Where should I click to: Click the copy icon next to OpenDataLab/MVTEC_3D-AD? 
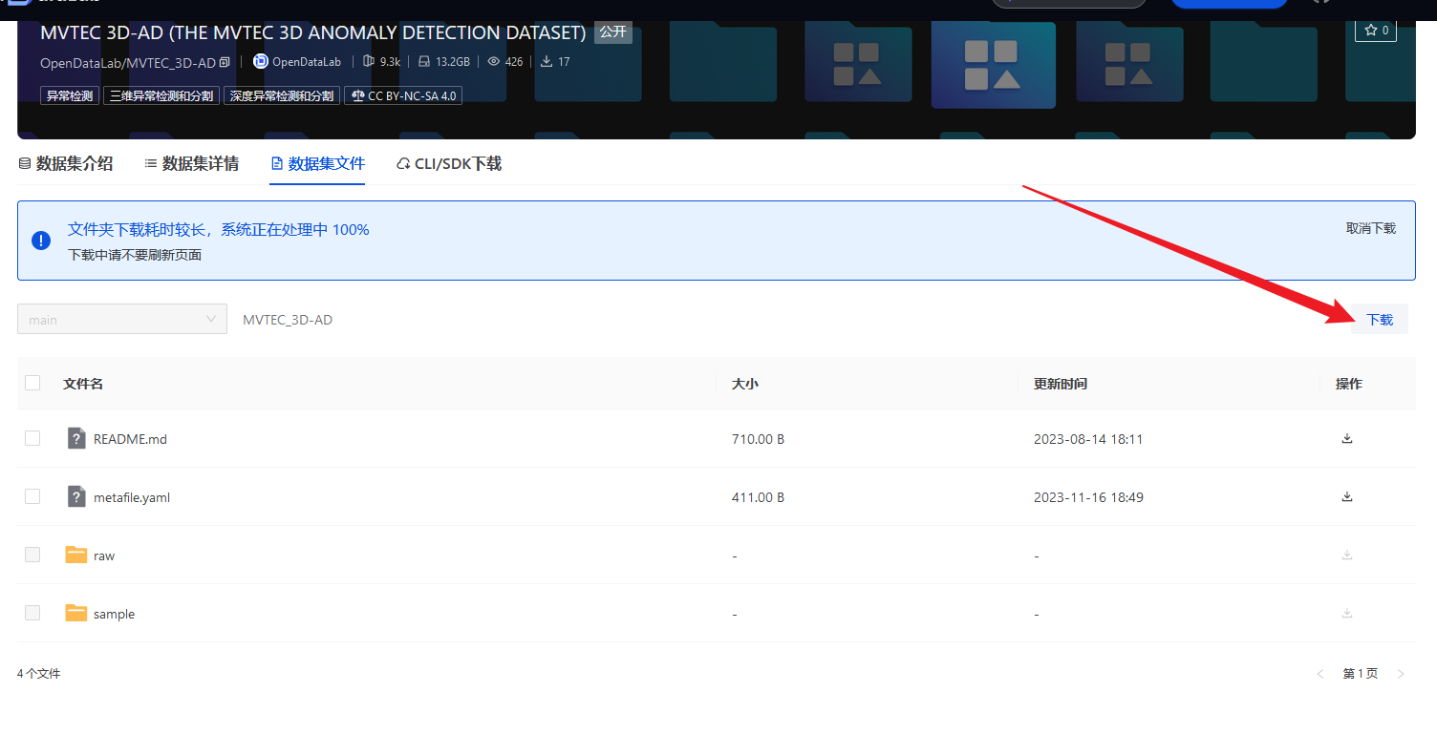pos(225,61)
